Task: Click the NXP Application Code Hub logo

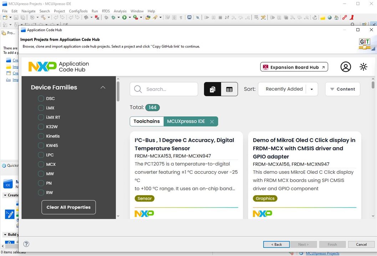Action: point(58,66)
